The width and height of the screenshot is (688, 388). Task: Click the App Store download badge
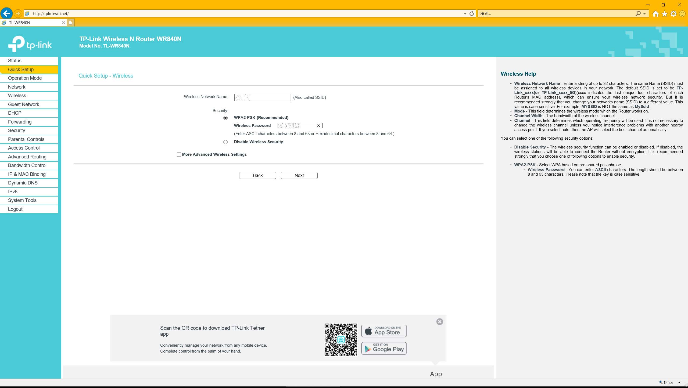384,331
